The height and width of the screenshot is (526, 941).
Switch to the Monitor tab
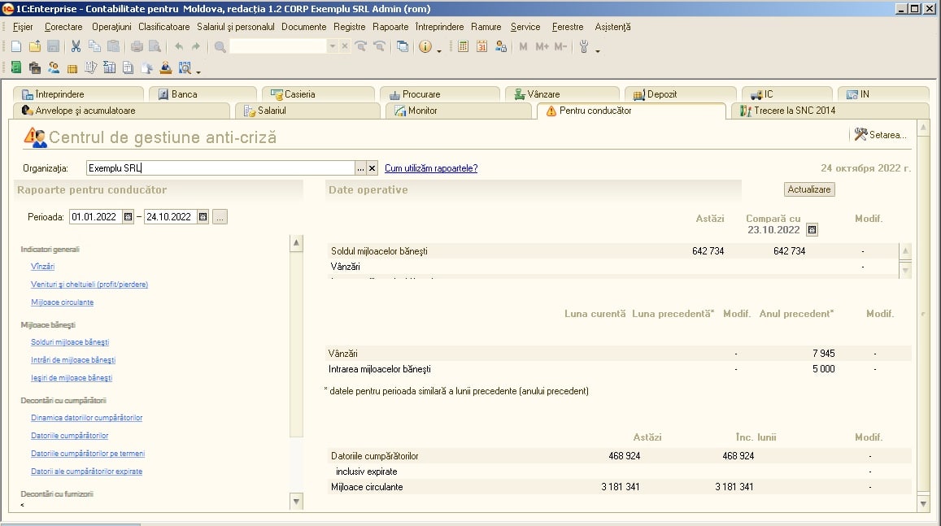(458, 111)
